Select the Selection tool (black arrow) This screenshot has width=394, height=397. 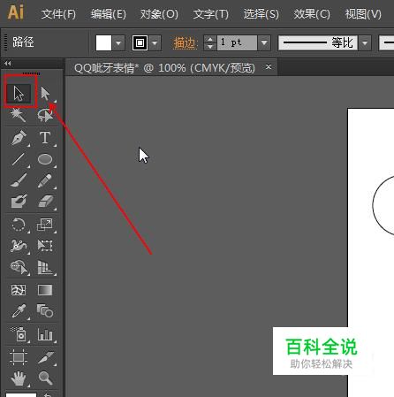(x=19, y=94)
